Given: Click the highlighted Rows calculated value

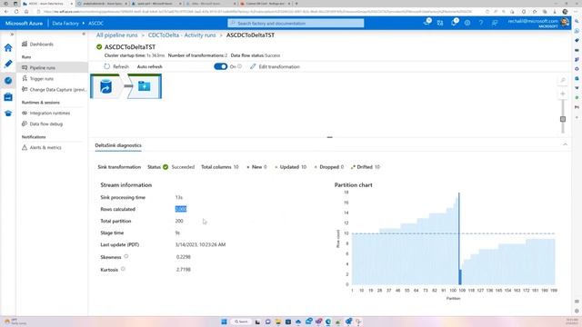Looking at the screenshot, I should 181,209.
